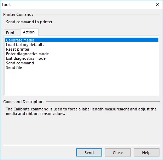The image size is (163, 160).
Task: Click the Close button at bottom
Action: (118, 153)
